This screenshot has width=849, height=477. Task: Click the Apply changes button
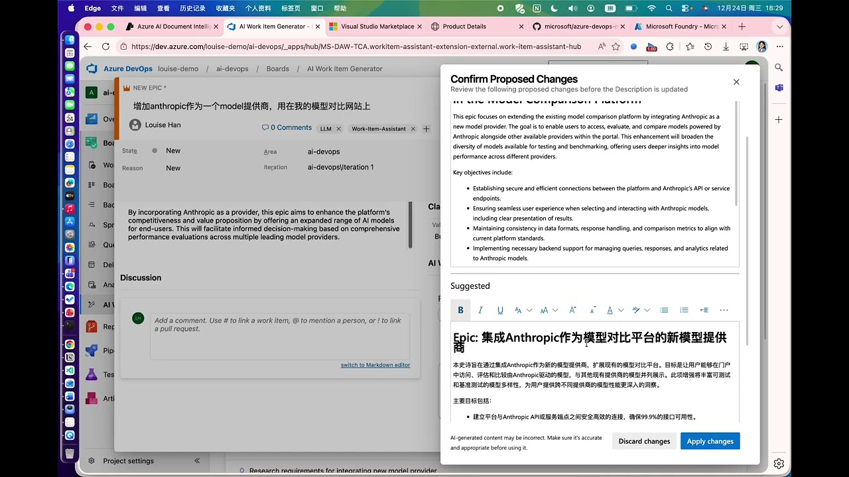pos(710,441)
